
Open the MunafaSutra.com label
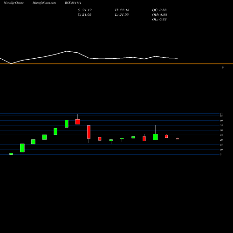pos(44,3)
